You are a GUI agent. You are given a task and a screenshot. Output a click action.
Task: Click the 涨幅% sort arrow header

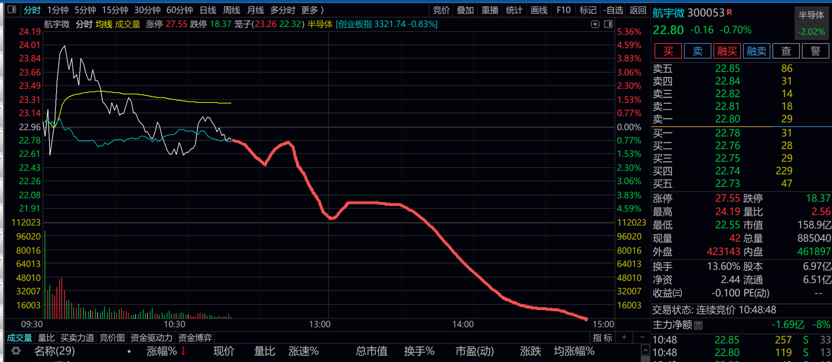click(x=166, y=351)
